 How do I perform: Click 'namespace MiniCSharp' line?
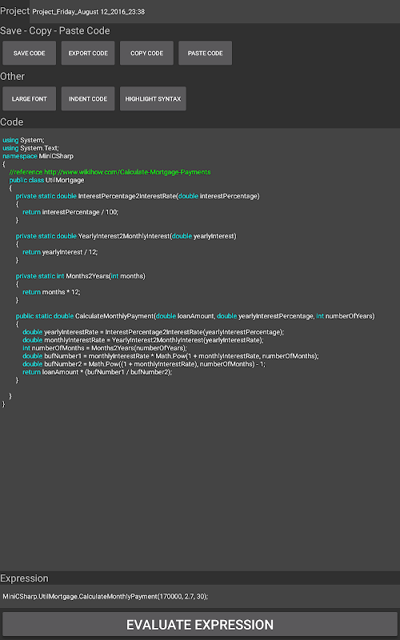[38, 156]
